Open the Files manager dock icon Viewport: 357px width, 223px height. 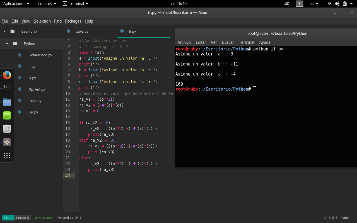(7, 102)
